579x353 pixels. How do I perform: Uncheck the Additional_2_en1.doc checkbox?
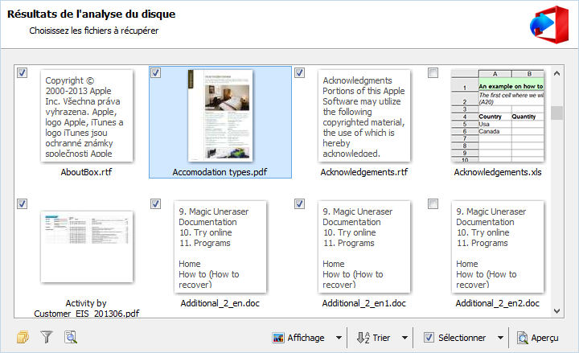coord(299,203)
